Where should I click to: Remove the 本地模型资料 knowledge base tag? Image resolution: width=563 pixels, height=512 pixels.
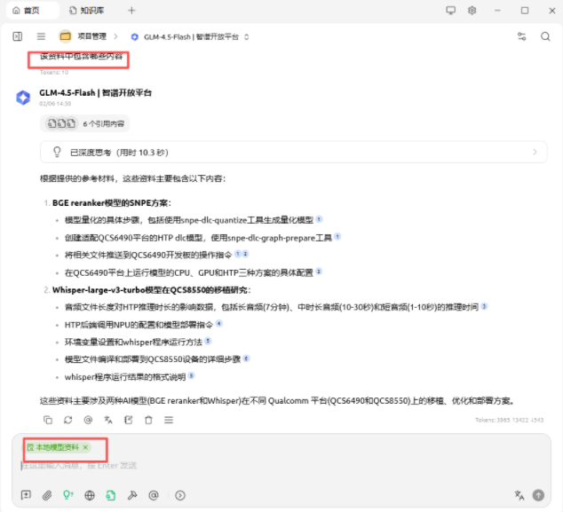click(85, 447)
